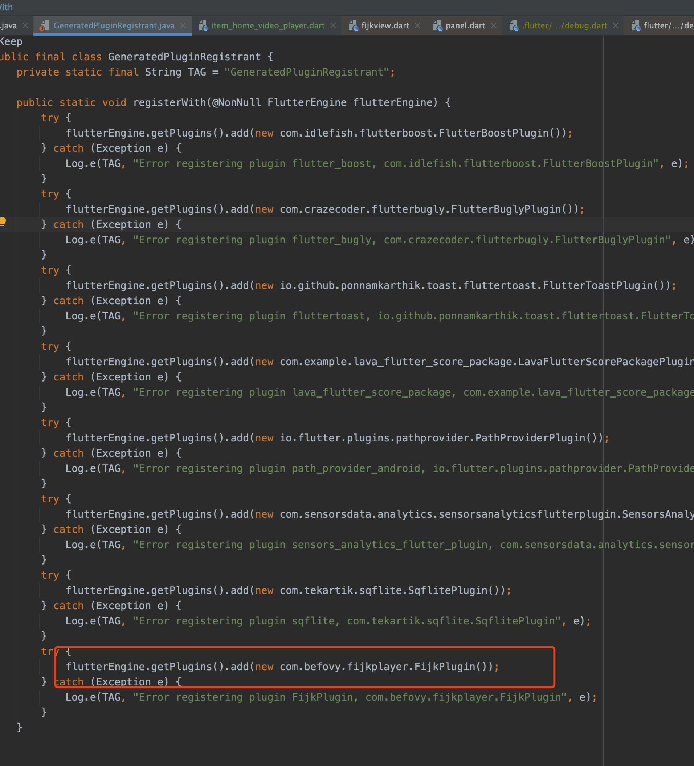
Task: Click the TAG string "GeneratedPluginRegistrant" value
Action: point(307,72)
